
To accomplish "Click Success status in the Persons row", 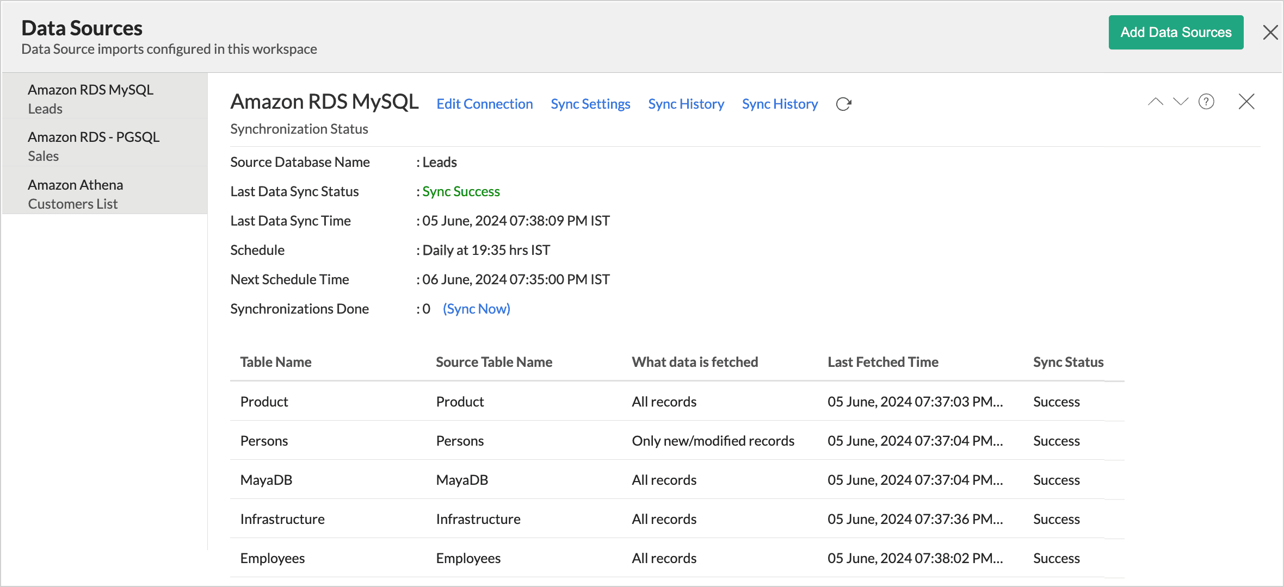I will pyautogui.click(x=1056, y=441).
